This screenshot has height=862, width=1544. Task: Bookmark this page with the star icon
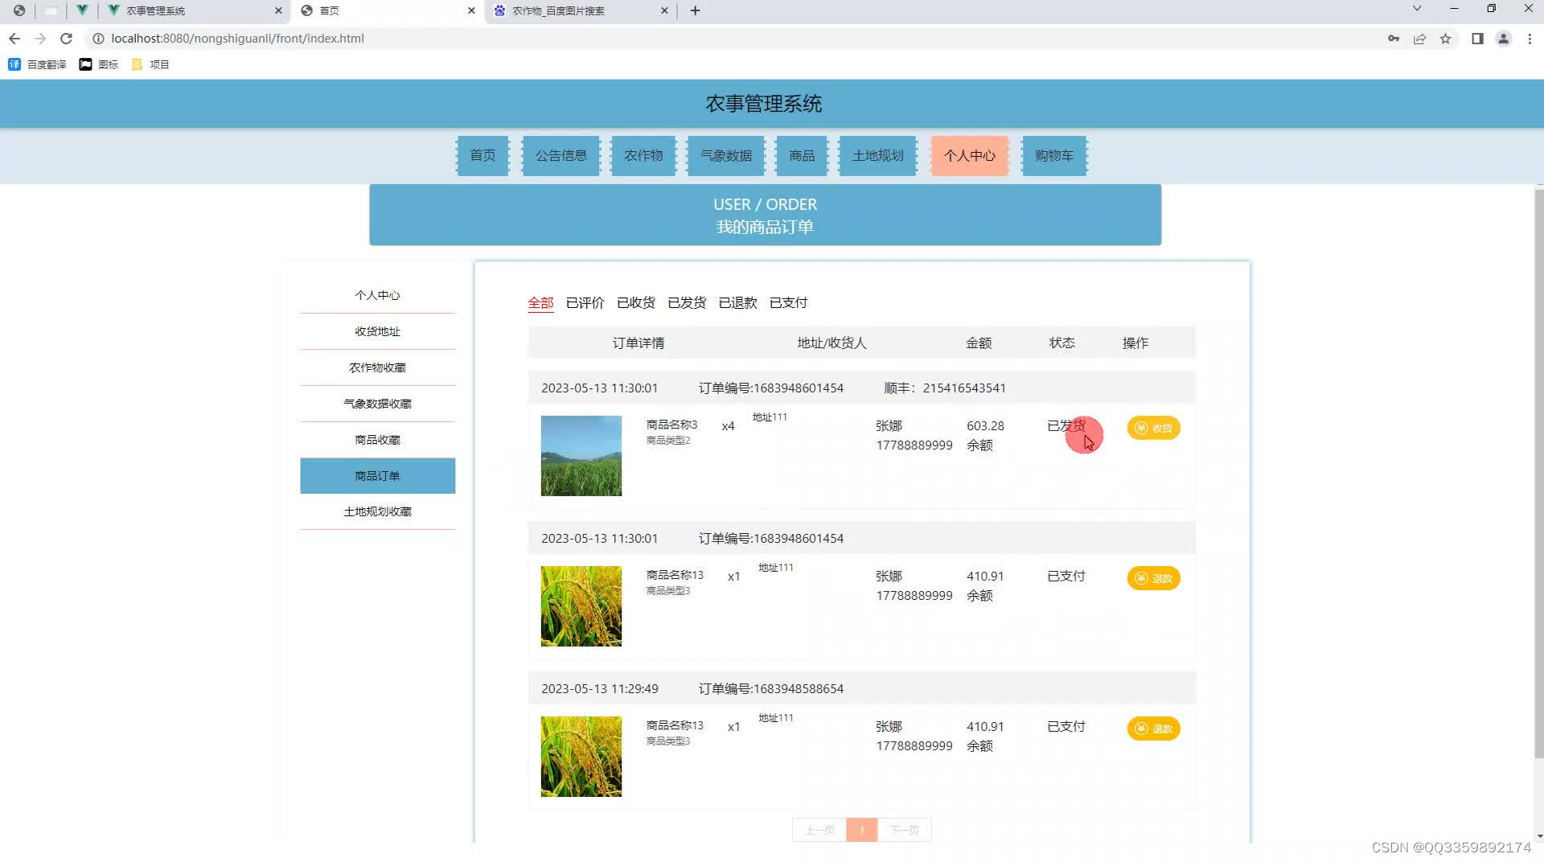(1445, 39)
